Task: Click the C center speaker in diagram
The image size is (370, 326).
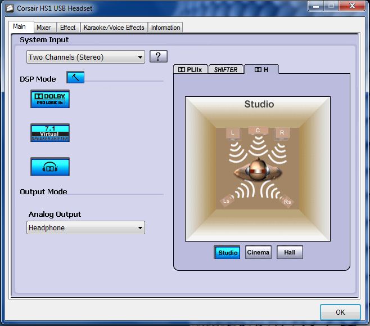Action: tap(258, 131)
